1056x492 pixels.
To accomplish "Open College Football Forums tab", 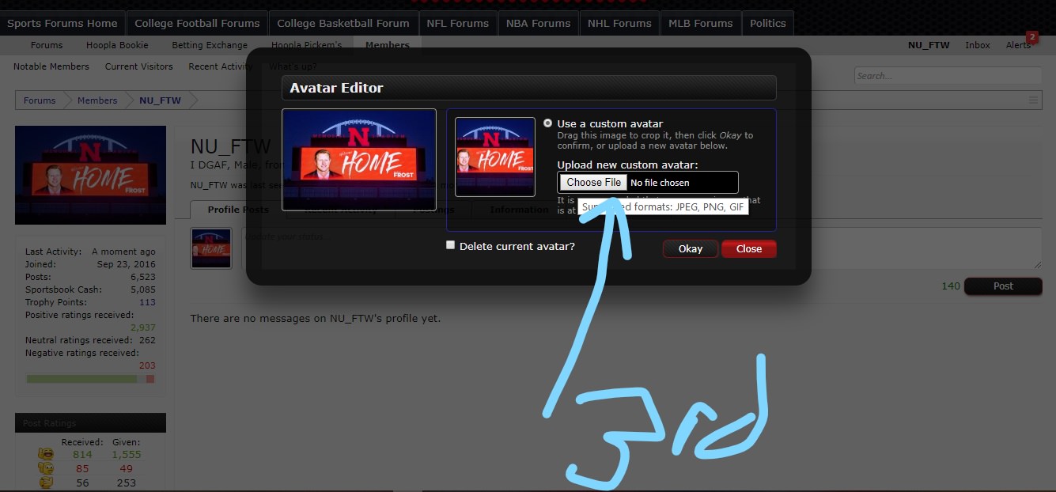I will pos(197,23).
